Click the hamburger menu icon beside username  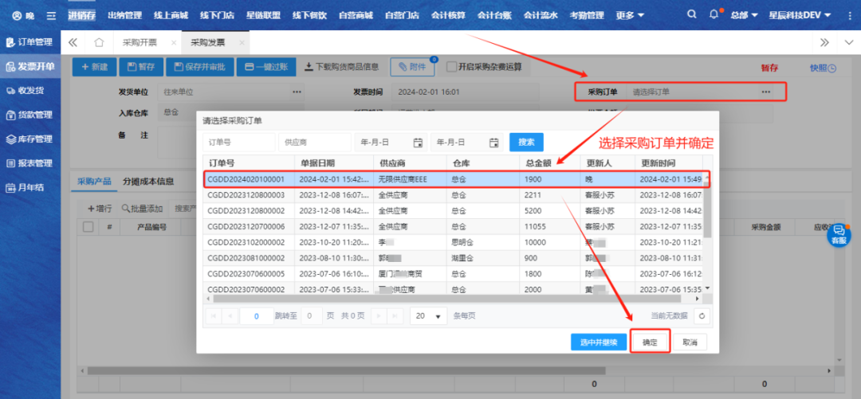coord(52,15)
